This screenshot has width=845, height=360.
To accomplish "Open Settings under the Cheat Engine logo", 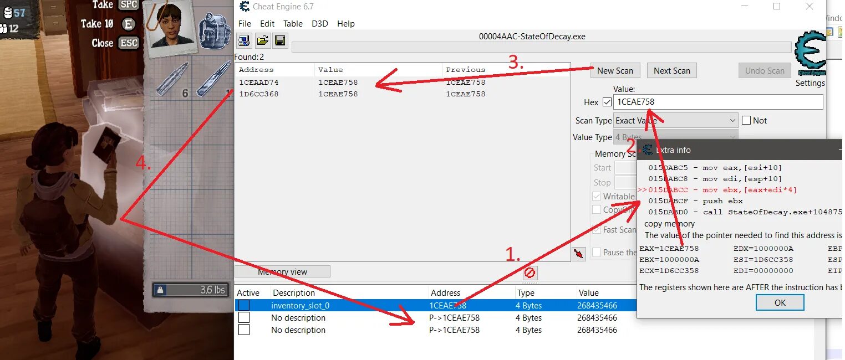I will pyautogui.click(x=810, y=83).
